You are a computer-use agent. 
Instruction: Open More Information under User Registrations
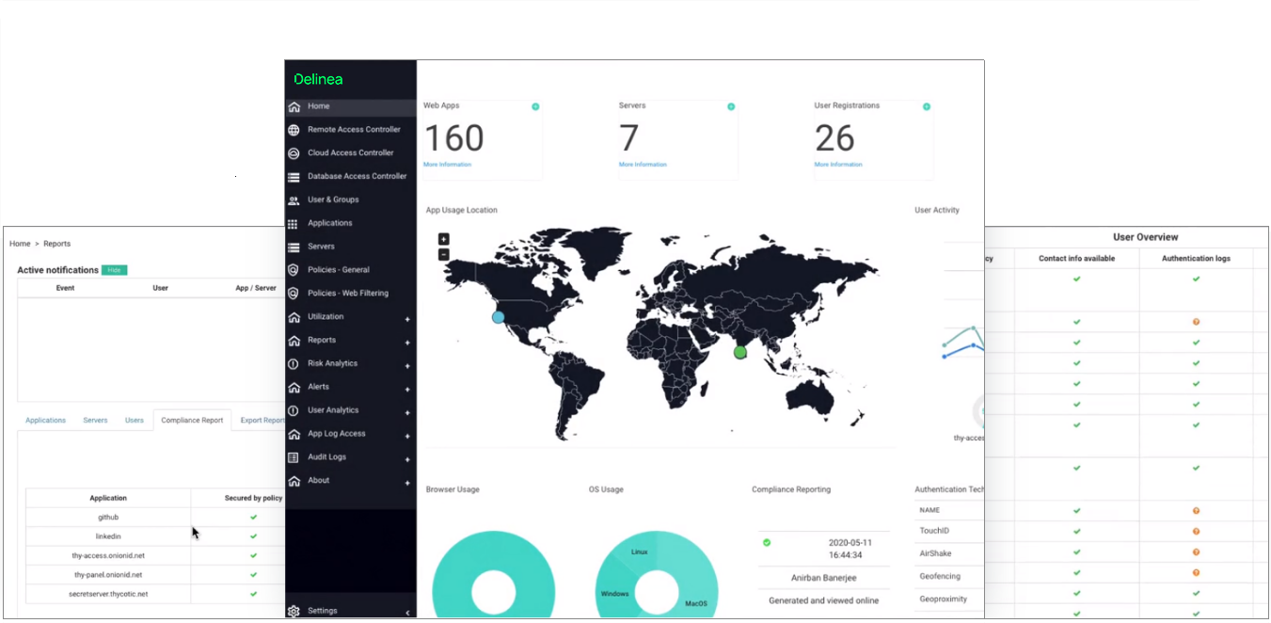(x=838, y=165)
